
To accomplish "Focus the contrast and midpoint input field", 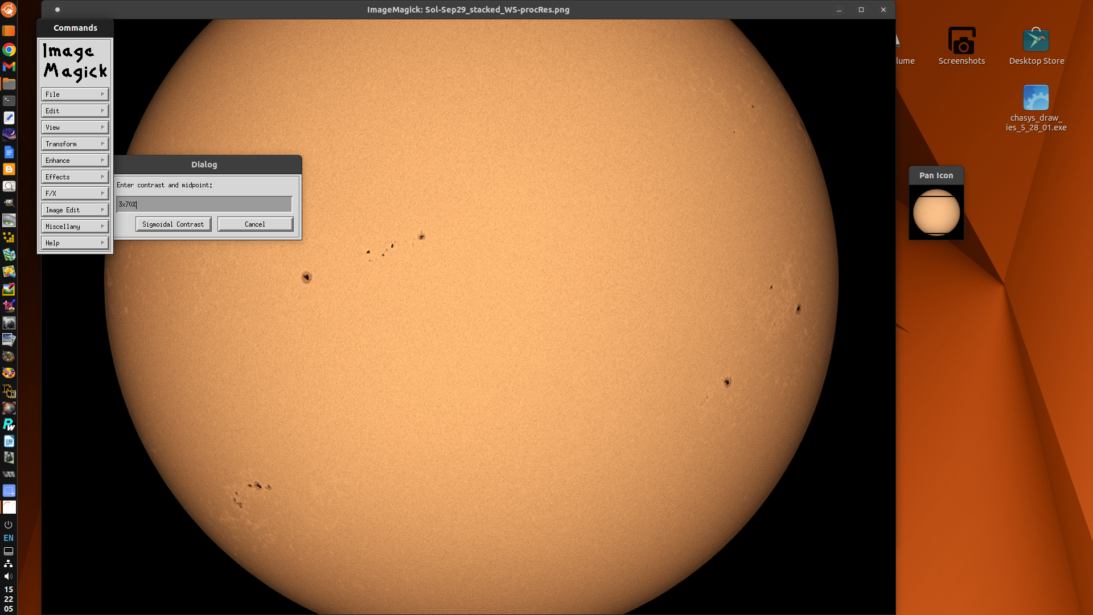I will pyautogui.click(x=204, y=204).
